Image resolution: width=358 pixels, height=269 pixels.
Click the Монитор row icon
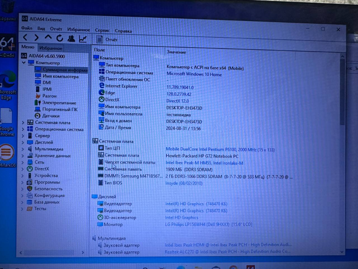click(x=100, y=225)
